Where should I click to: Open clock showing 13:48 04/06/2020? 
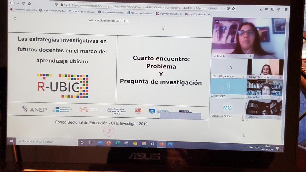coord(267,148)
